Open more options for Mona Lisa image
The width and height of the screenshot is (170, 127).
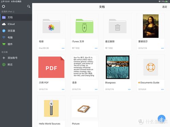pos(163,48)
